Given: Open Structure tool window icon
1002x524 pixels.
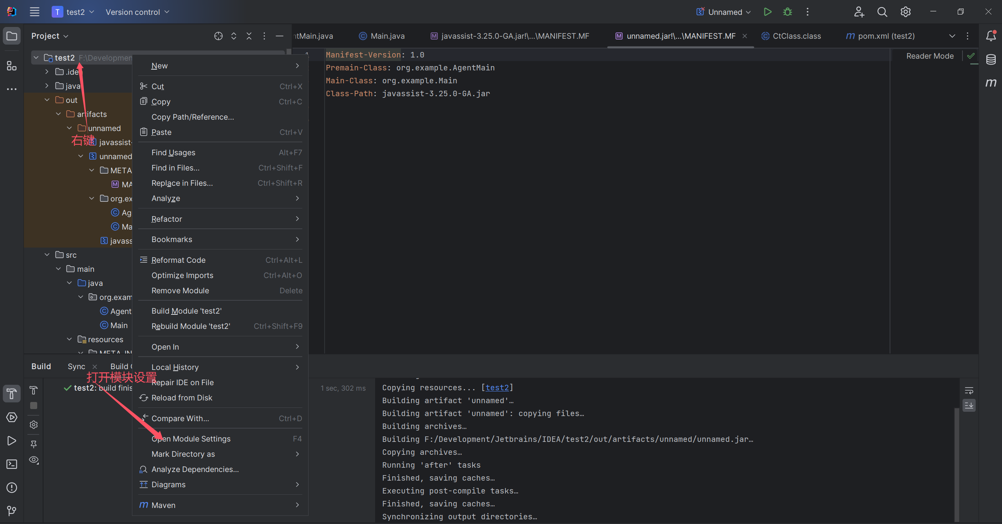Looking at the screenshot, I should [x=12, y=66].
